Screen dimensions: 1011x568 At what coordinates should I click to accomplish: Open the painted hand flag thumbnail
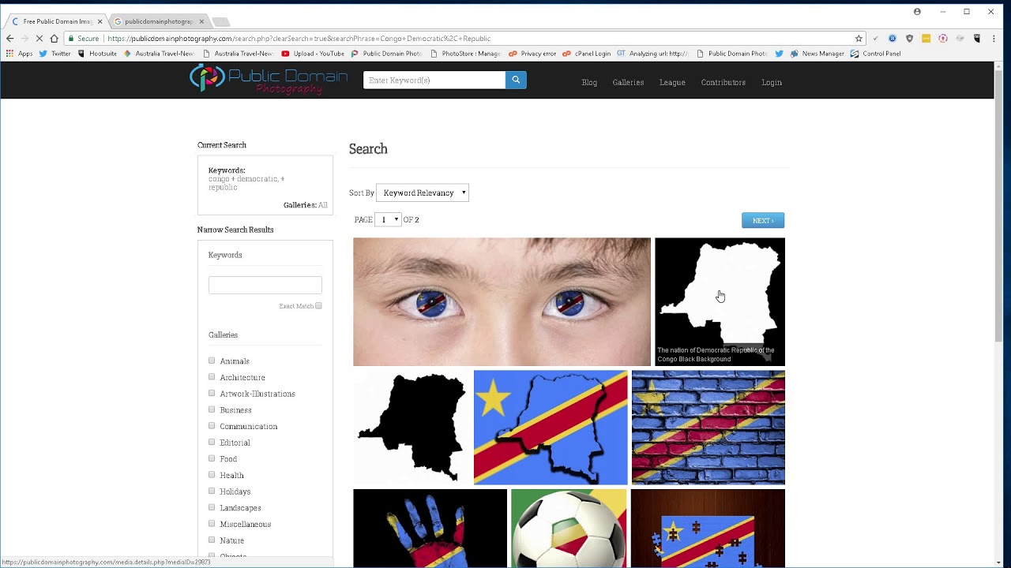[x=430, y=528]
